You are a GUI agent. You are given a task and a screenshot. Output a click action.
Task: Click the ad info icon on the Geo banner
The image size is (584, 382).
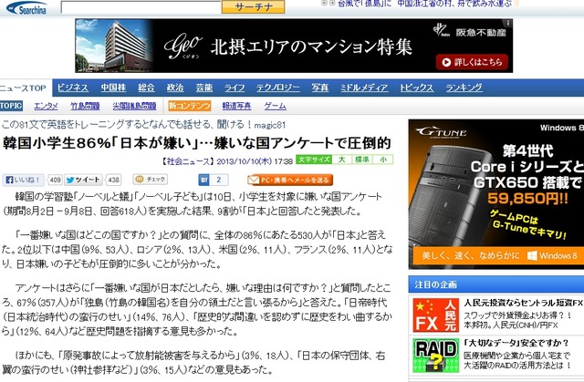pyautogui.click(x=508, y=23)
